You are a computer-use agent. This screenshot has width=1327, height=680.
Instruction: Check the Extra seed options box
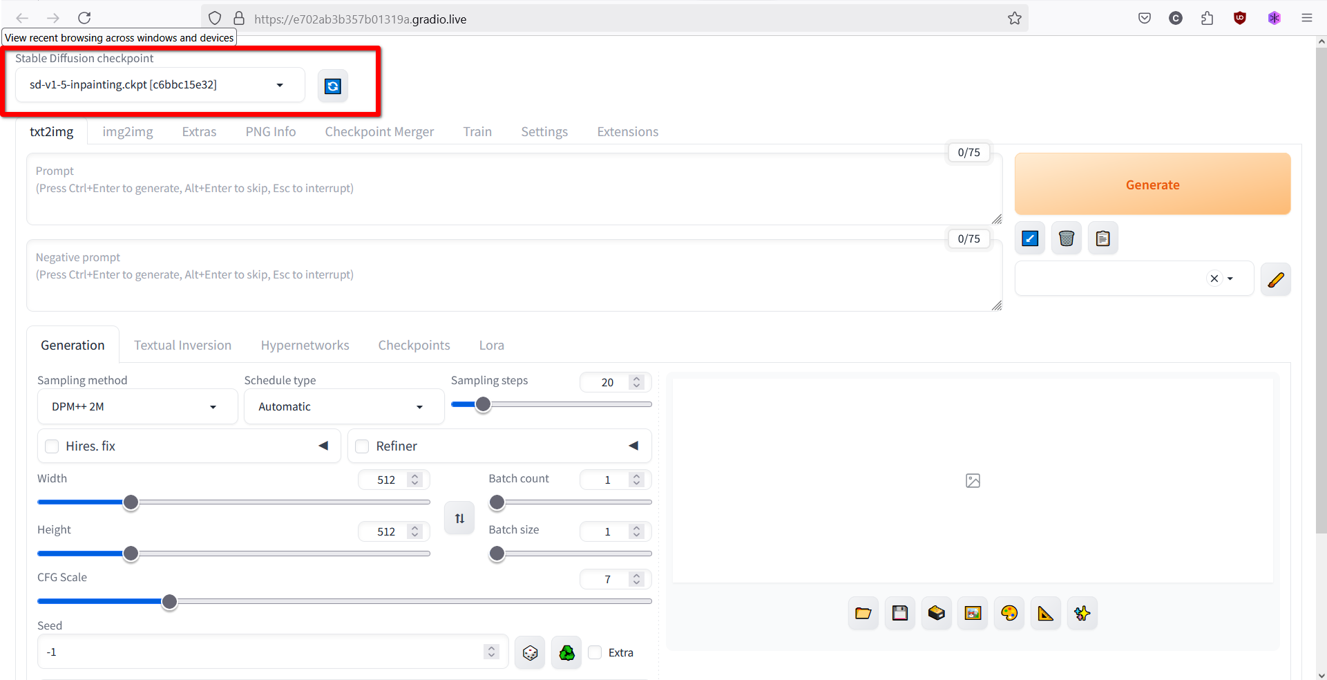[x=594, y=652]
